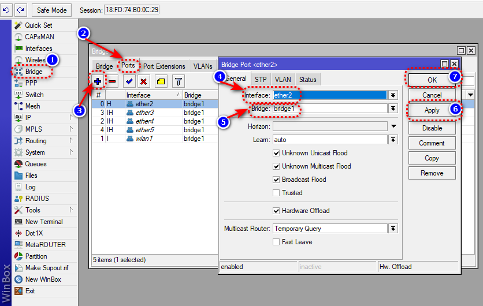This screenshot has width=483, height=306.
Task: Uncheck Unknown Unicast Flood
Action: coord(276,153)
